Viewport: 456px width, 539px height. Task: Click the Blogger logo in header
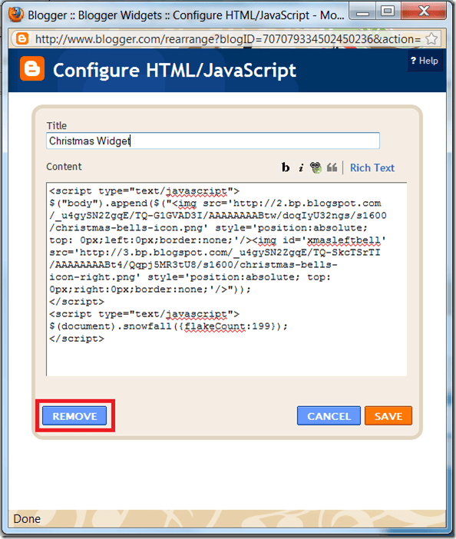click(x=32, y=68)
